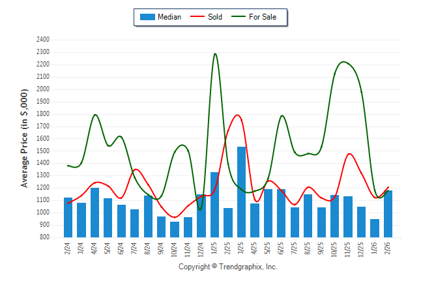
Task: Toggle the Sold series legend label
Action: 214,17
